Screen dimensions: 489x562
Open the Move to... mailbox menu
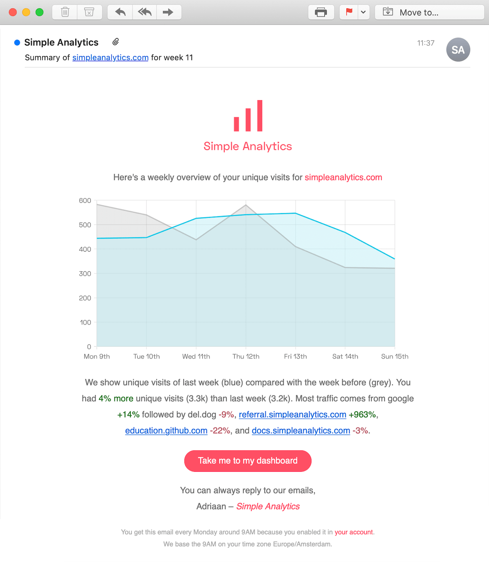429,12
